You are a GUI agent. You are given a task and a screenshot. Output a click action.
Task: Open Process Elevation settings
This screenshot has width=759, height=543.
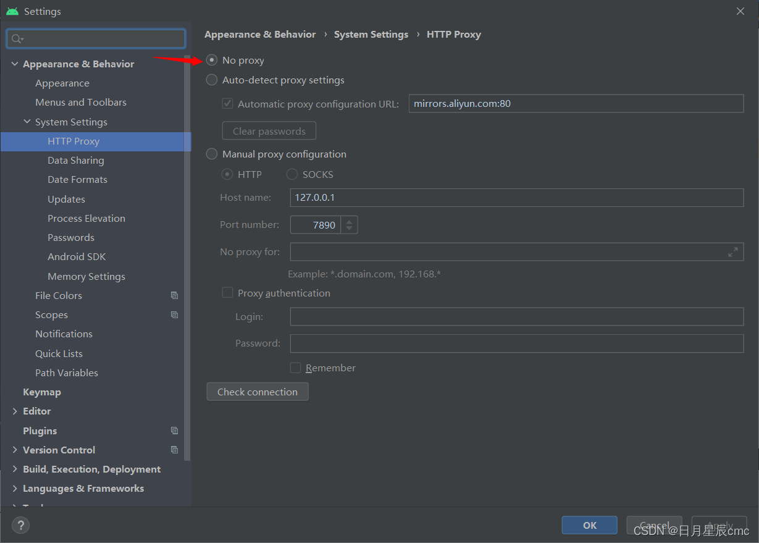86,218
